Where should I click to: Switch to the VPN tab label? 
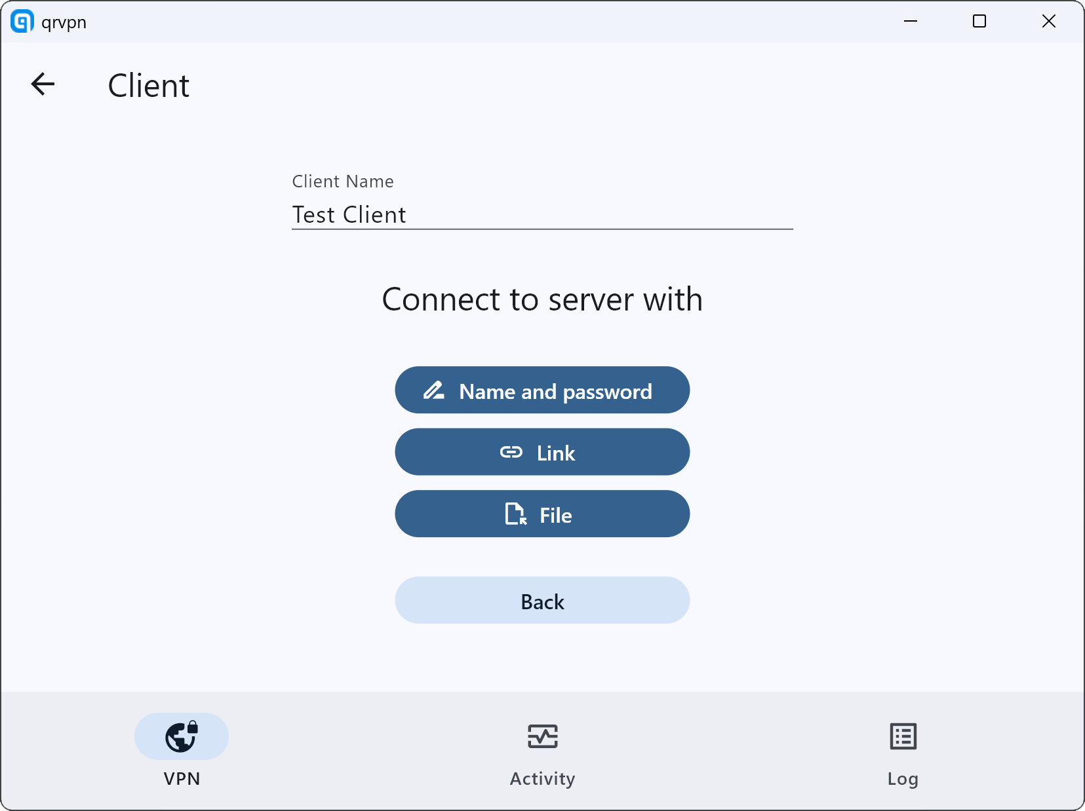coord(182,779)
